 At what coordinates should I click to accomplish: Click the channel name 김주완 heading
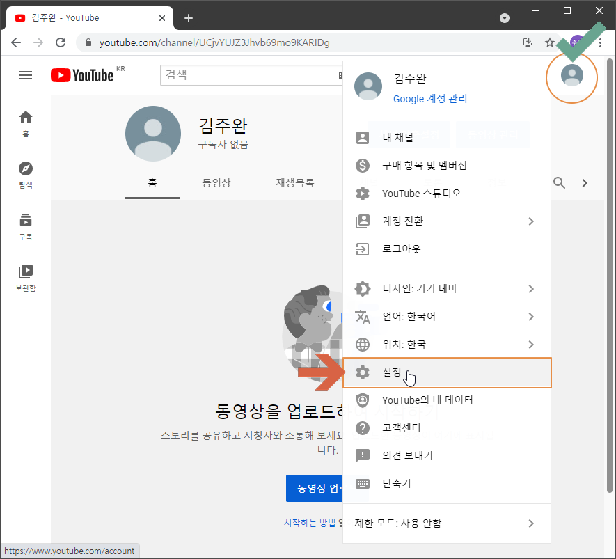click(x=223, y=126)
